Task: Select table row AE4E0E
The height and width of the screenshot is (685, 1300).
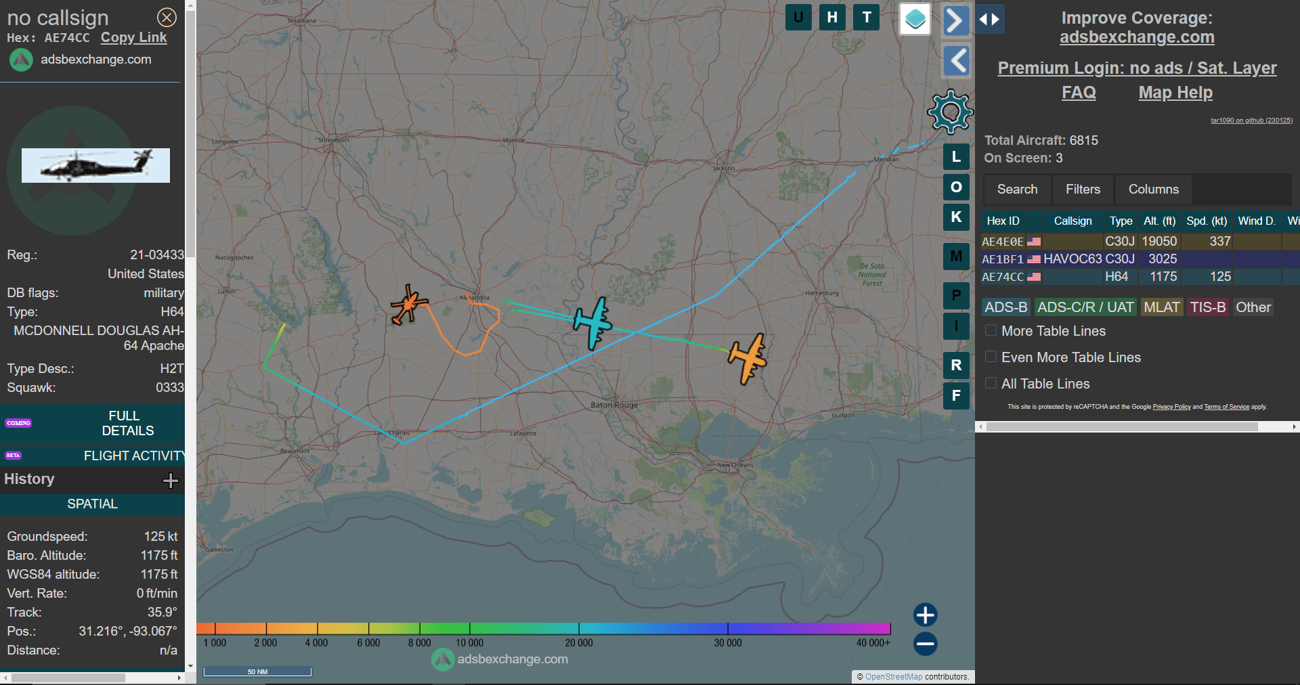Action: click(x=1140, y=242)
